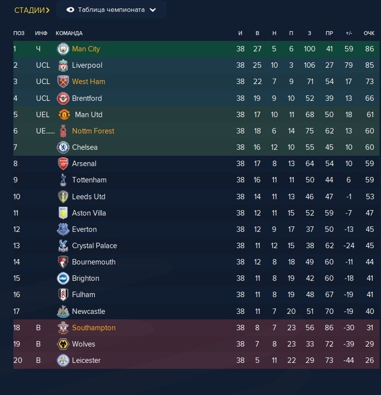Click the Man City club crest
This screenshot has height=395, width=381.
pos(63,49)
